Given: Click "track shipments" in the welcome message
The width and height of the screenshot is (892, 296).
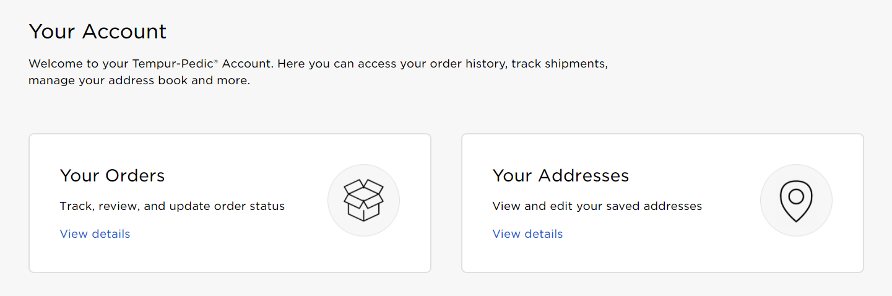Looking at the screenshot, I should pyautogui.click(x=560, y=64).
